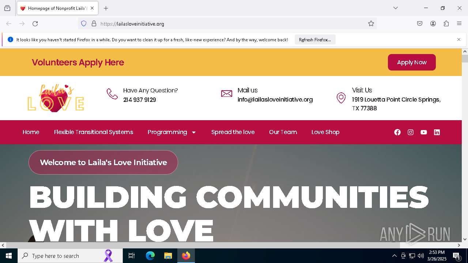Reload the page with the refresh icon
This screenshot has height=263, width=468.
35,24
